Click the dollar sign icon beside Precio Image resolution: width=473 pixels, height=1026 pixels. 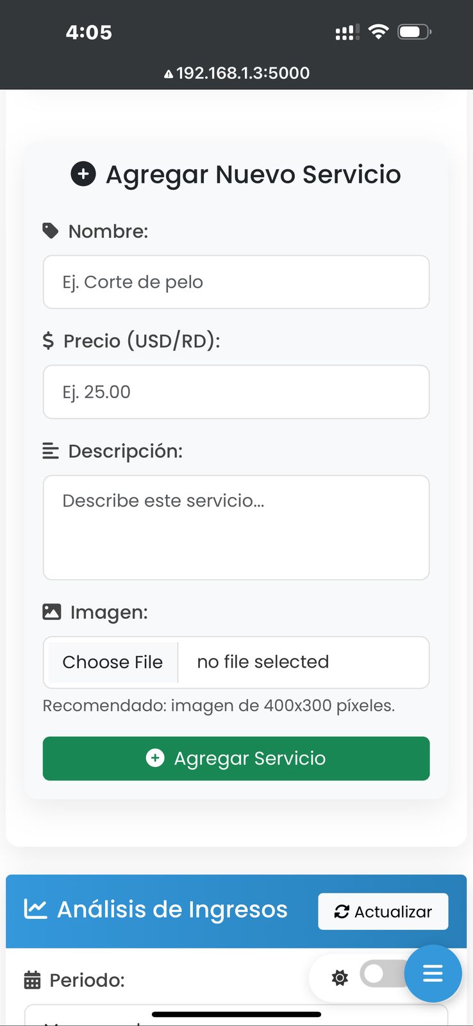tap(48, 341)
